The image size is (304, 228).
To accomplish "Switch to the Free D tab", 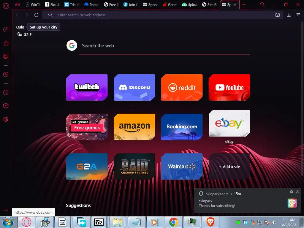I will pyautogui.click(x=111, y=4).
